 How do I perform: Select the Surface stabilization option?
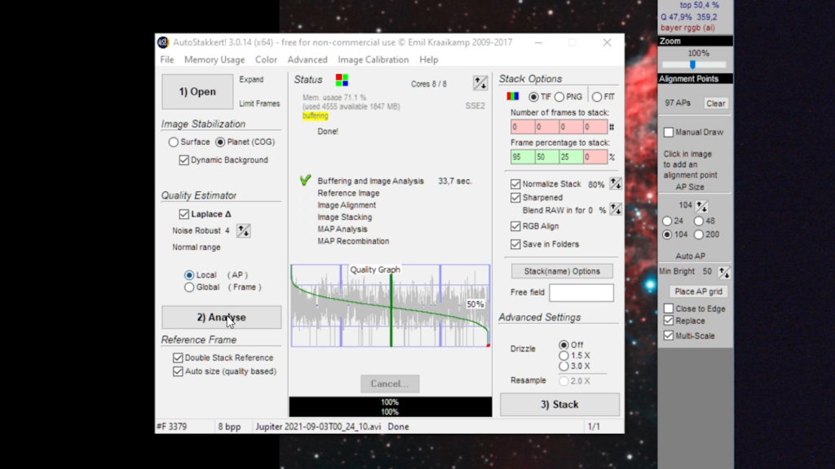pos(173,142)
